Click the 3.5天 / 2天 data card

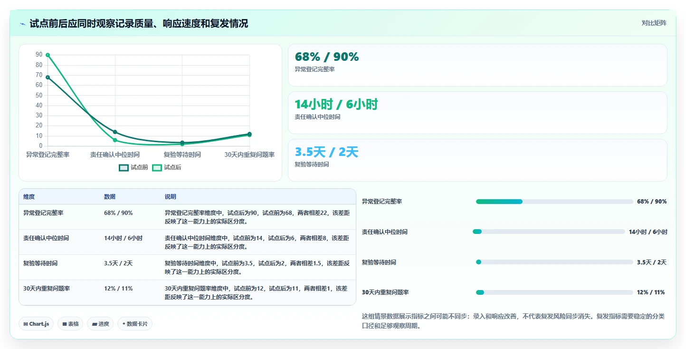click(x=477, y=160)
